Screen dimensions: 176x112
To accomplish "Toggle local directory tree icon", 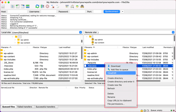I will (x=18, y=6).
